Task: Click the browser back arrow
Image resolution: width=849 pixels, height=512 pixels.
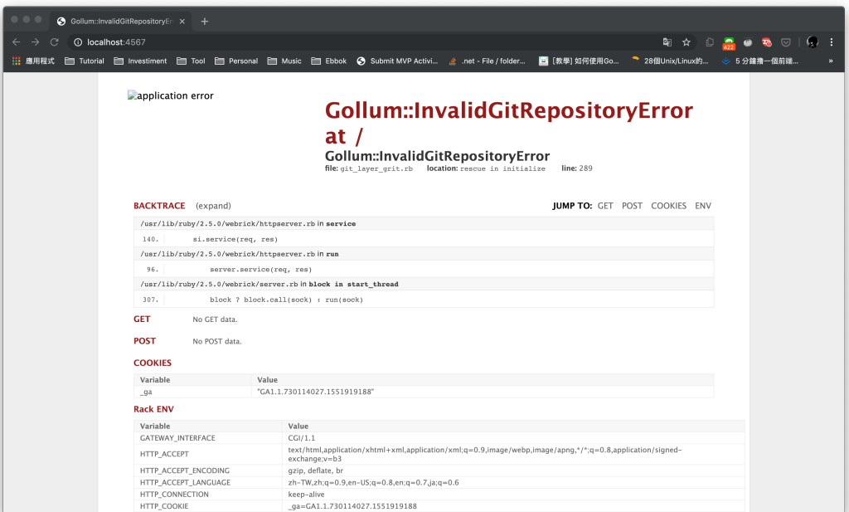Action: pos(17,42)
